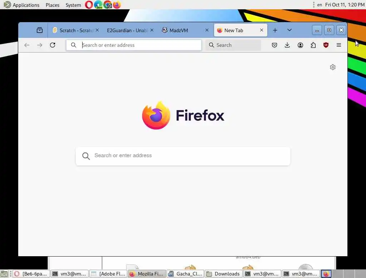
Task: Switch to the Adobe Fl... taskbar window
Action: [x=109, y=274]
